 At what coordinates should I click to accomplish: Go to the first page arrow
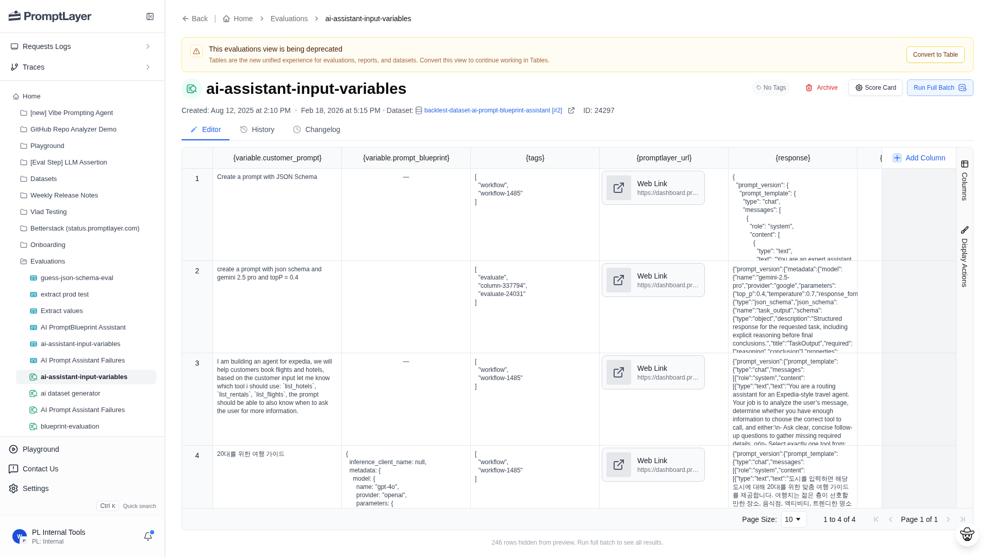pos(876,519)
